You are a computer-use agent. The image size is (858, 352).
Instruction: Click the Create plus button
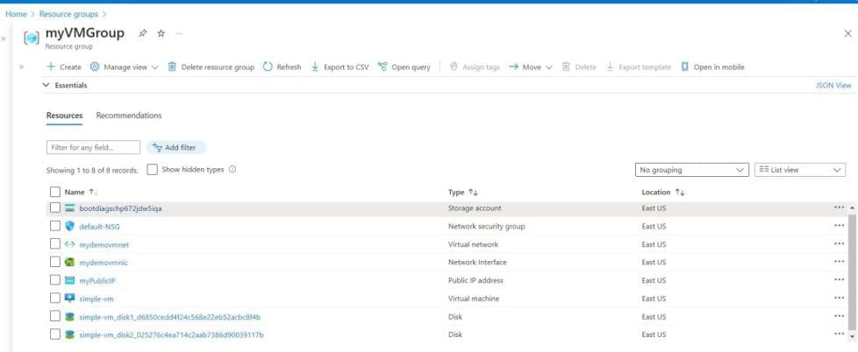coord(64,67)
